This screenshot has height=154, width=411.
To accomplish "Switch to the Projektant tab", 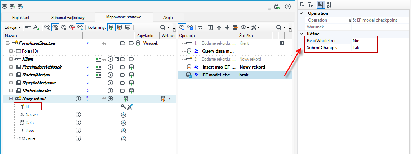I will [21, 18].
